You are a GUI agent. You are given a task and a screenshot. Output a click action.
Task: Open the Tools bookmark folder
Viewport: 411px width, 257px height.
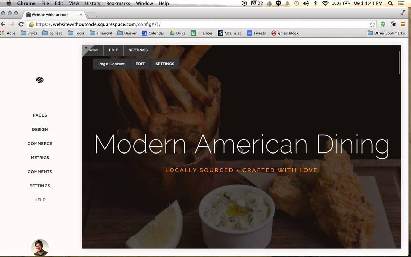pos(76,33)
